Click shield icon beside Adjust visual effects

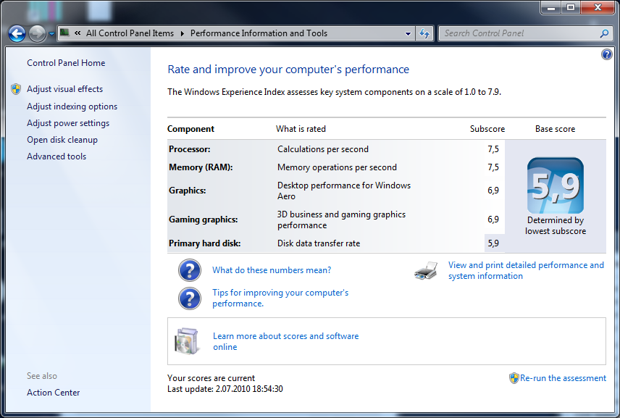click(16, 89)
